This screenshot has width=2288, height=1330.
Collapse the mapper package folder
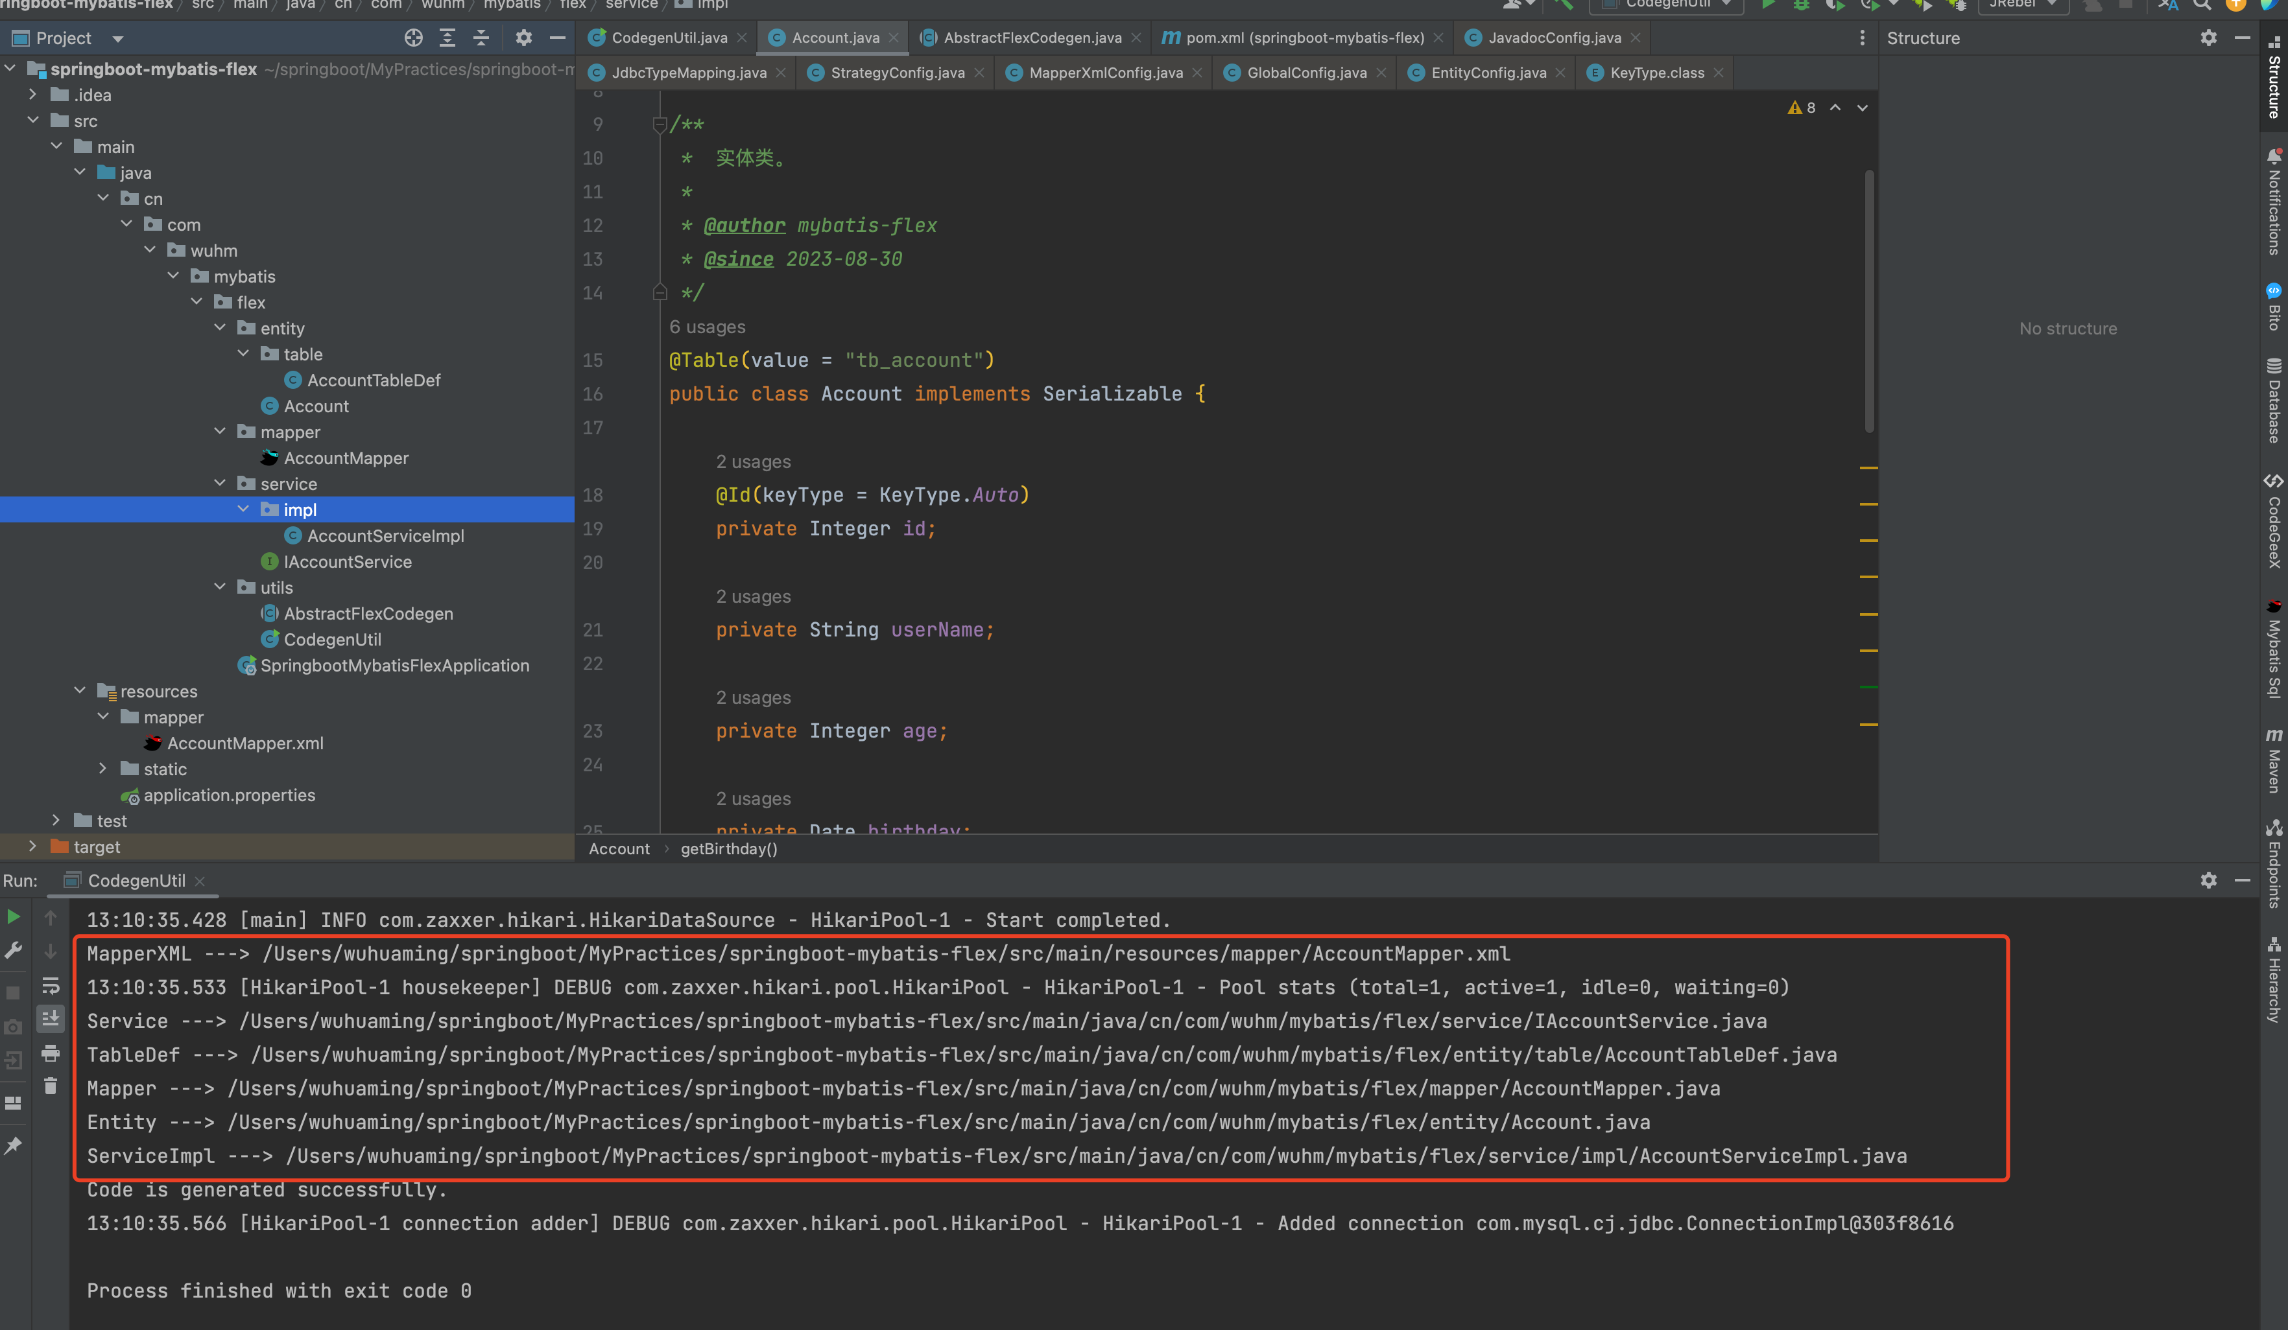pos(220,432)
